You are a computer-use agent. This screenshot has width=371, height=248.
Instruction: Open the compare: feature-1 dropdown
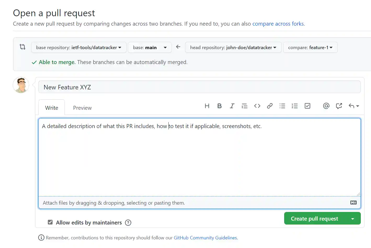pyautogui.click(x=310, y=48)
